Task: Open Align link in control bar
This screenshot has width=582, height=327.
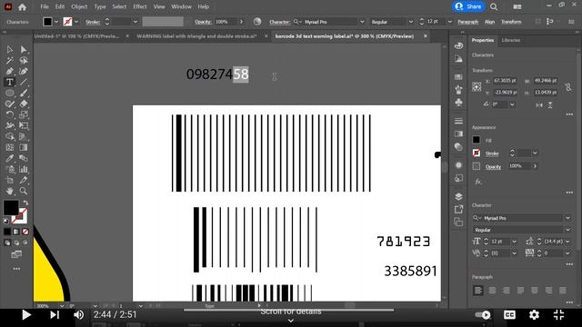Action: [x=489, y=22]
